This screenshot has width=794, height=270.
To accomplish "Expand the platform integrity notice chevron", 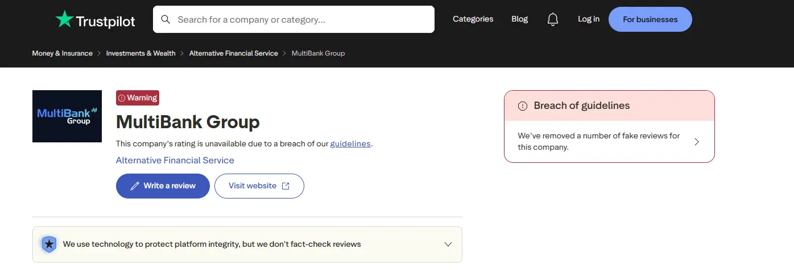I will [x=448, y=244].
